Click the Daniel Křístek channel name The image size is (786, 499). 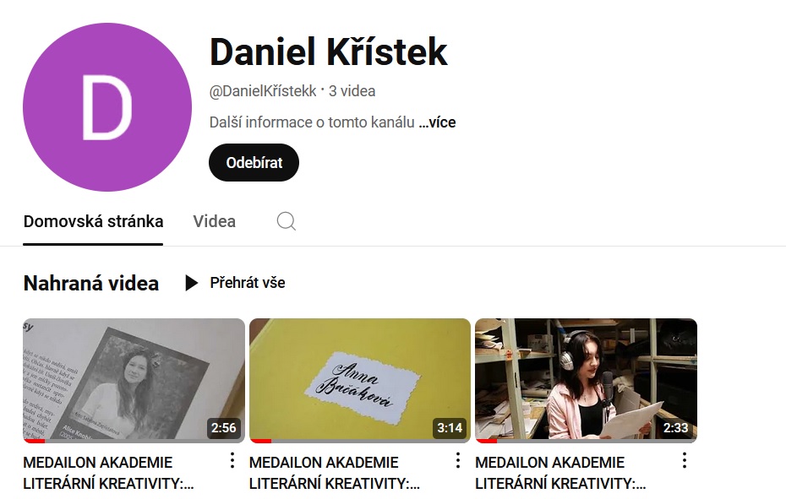pyautogui.click(x=328, y=52)
